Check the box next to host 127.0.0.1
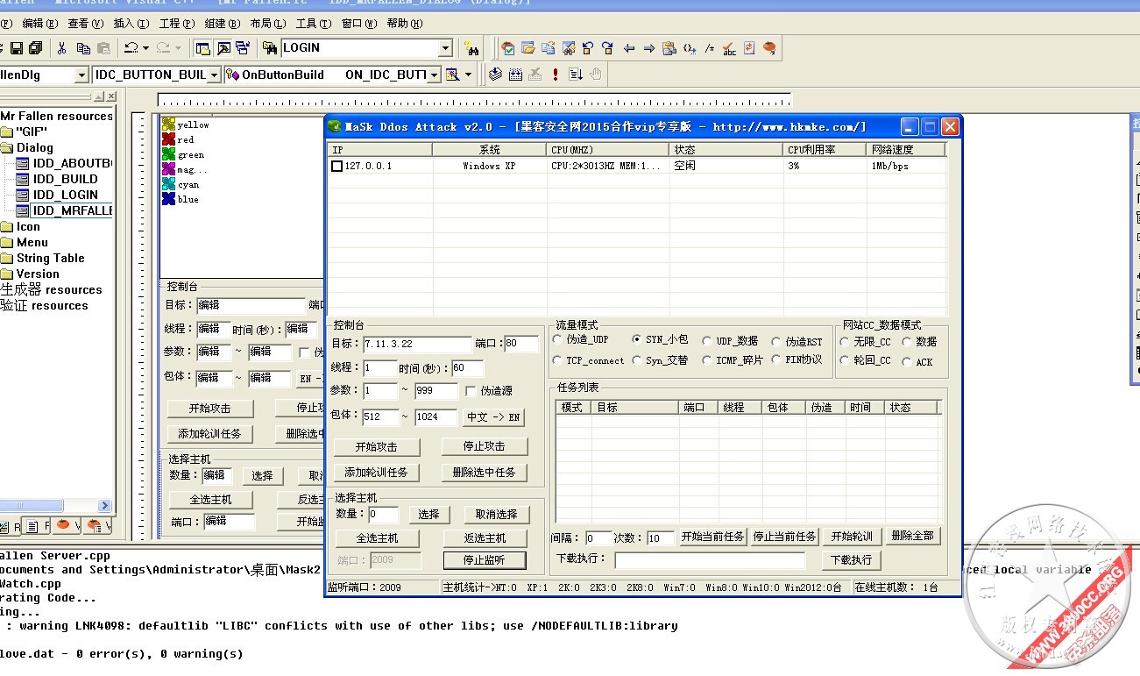1140x676 pixels. tap(336, 166)
